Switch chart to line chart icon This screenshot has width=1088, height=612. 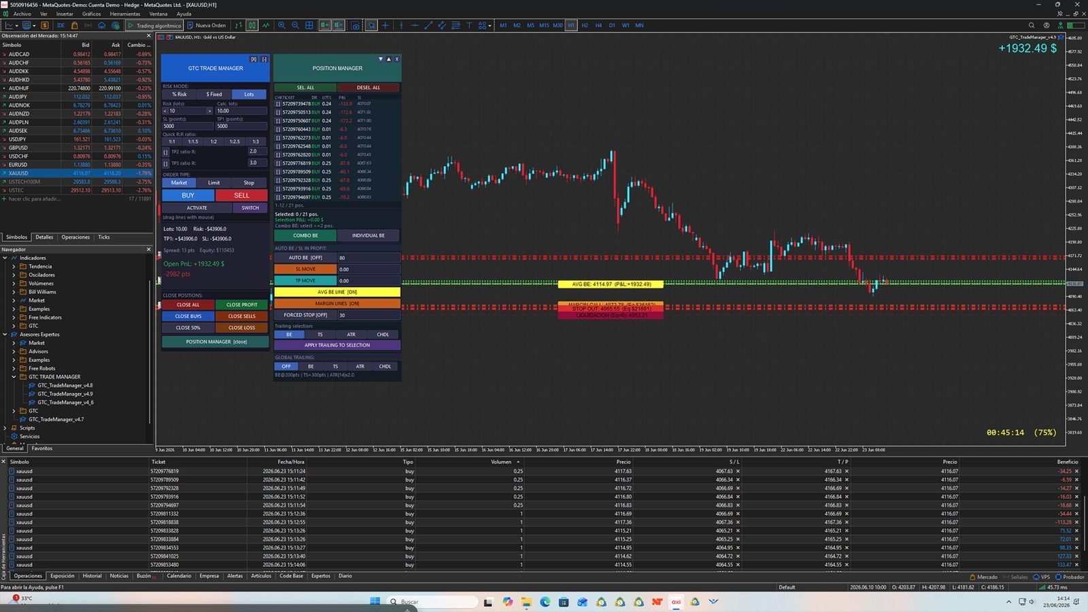coord(265,25)
